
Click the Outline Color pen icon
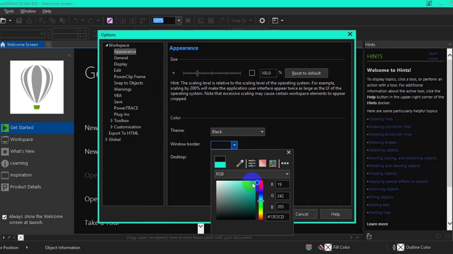pyautogui.click(x=394, y=248)
